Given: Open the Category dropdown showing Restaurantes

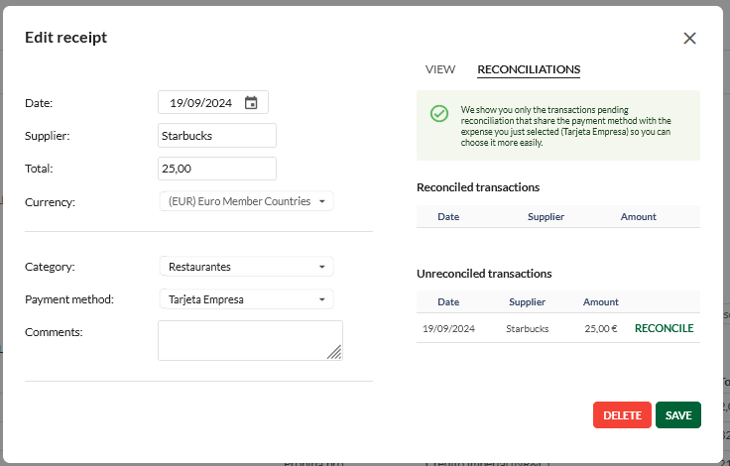Looking at the screenshot, I should pyautogui.click(x=246, y=267).
